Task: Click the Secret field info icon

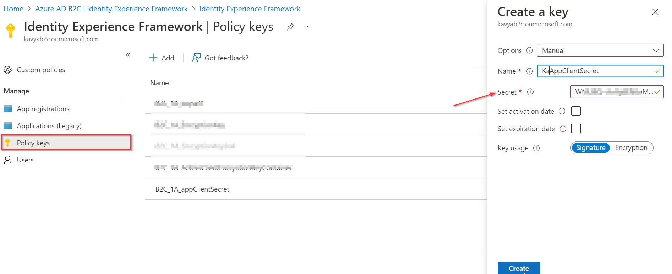Action: (x=530, y=92)
